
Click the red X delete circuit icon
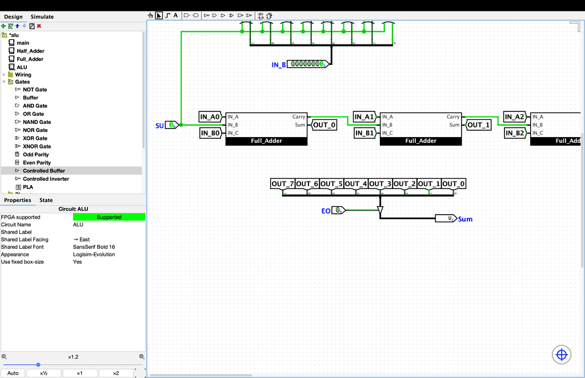coord(39,26)
